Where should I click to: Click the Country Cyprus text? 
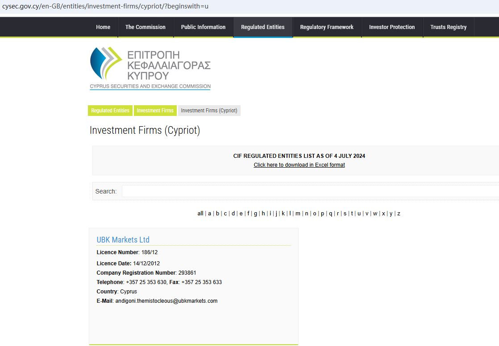[117, 291]
